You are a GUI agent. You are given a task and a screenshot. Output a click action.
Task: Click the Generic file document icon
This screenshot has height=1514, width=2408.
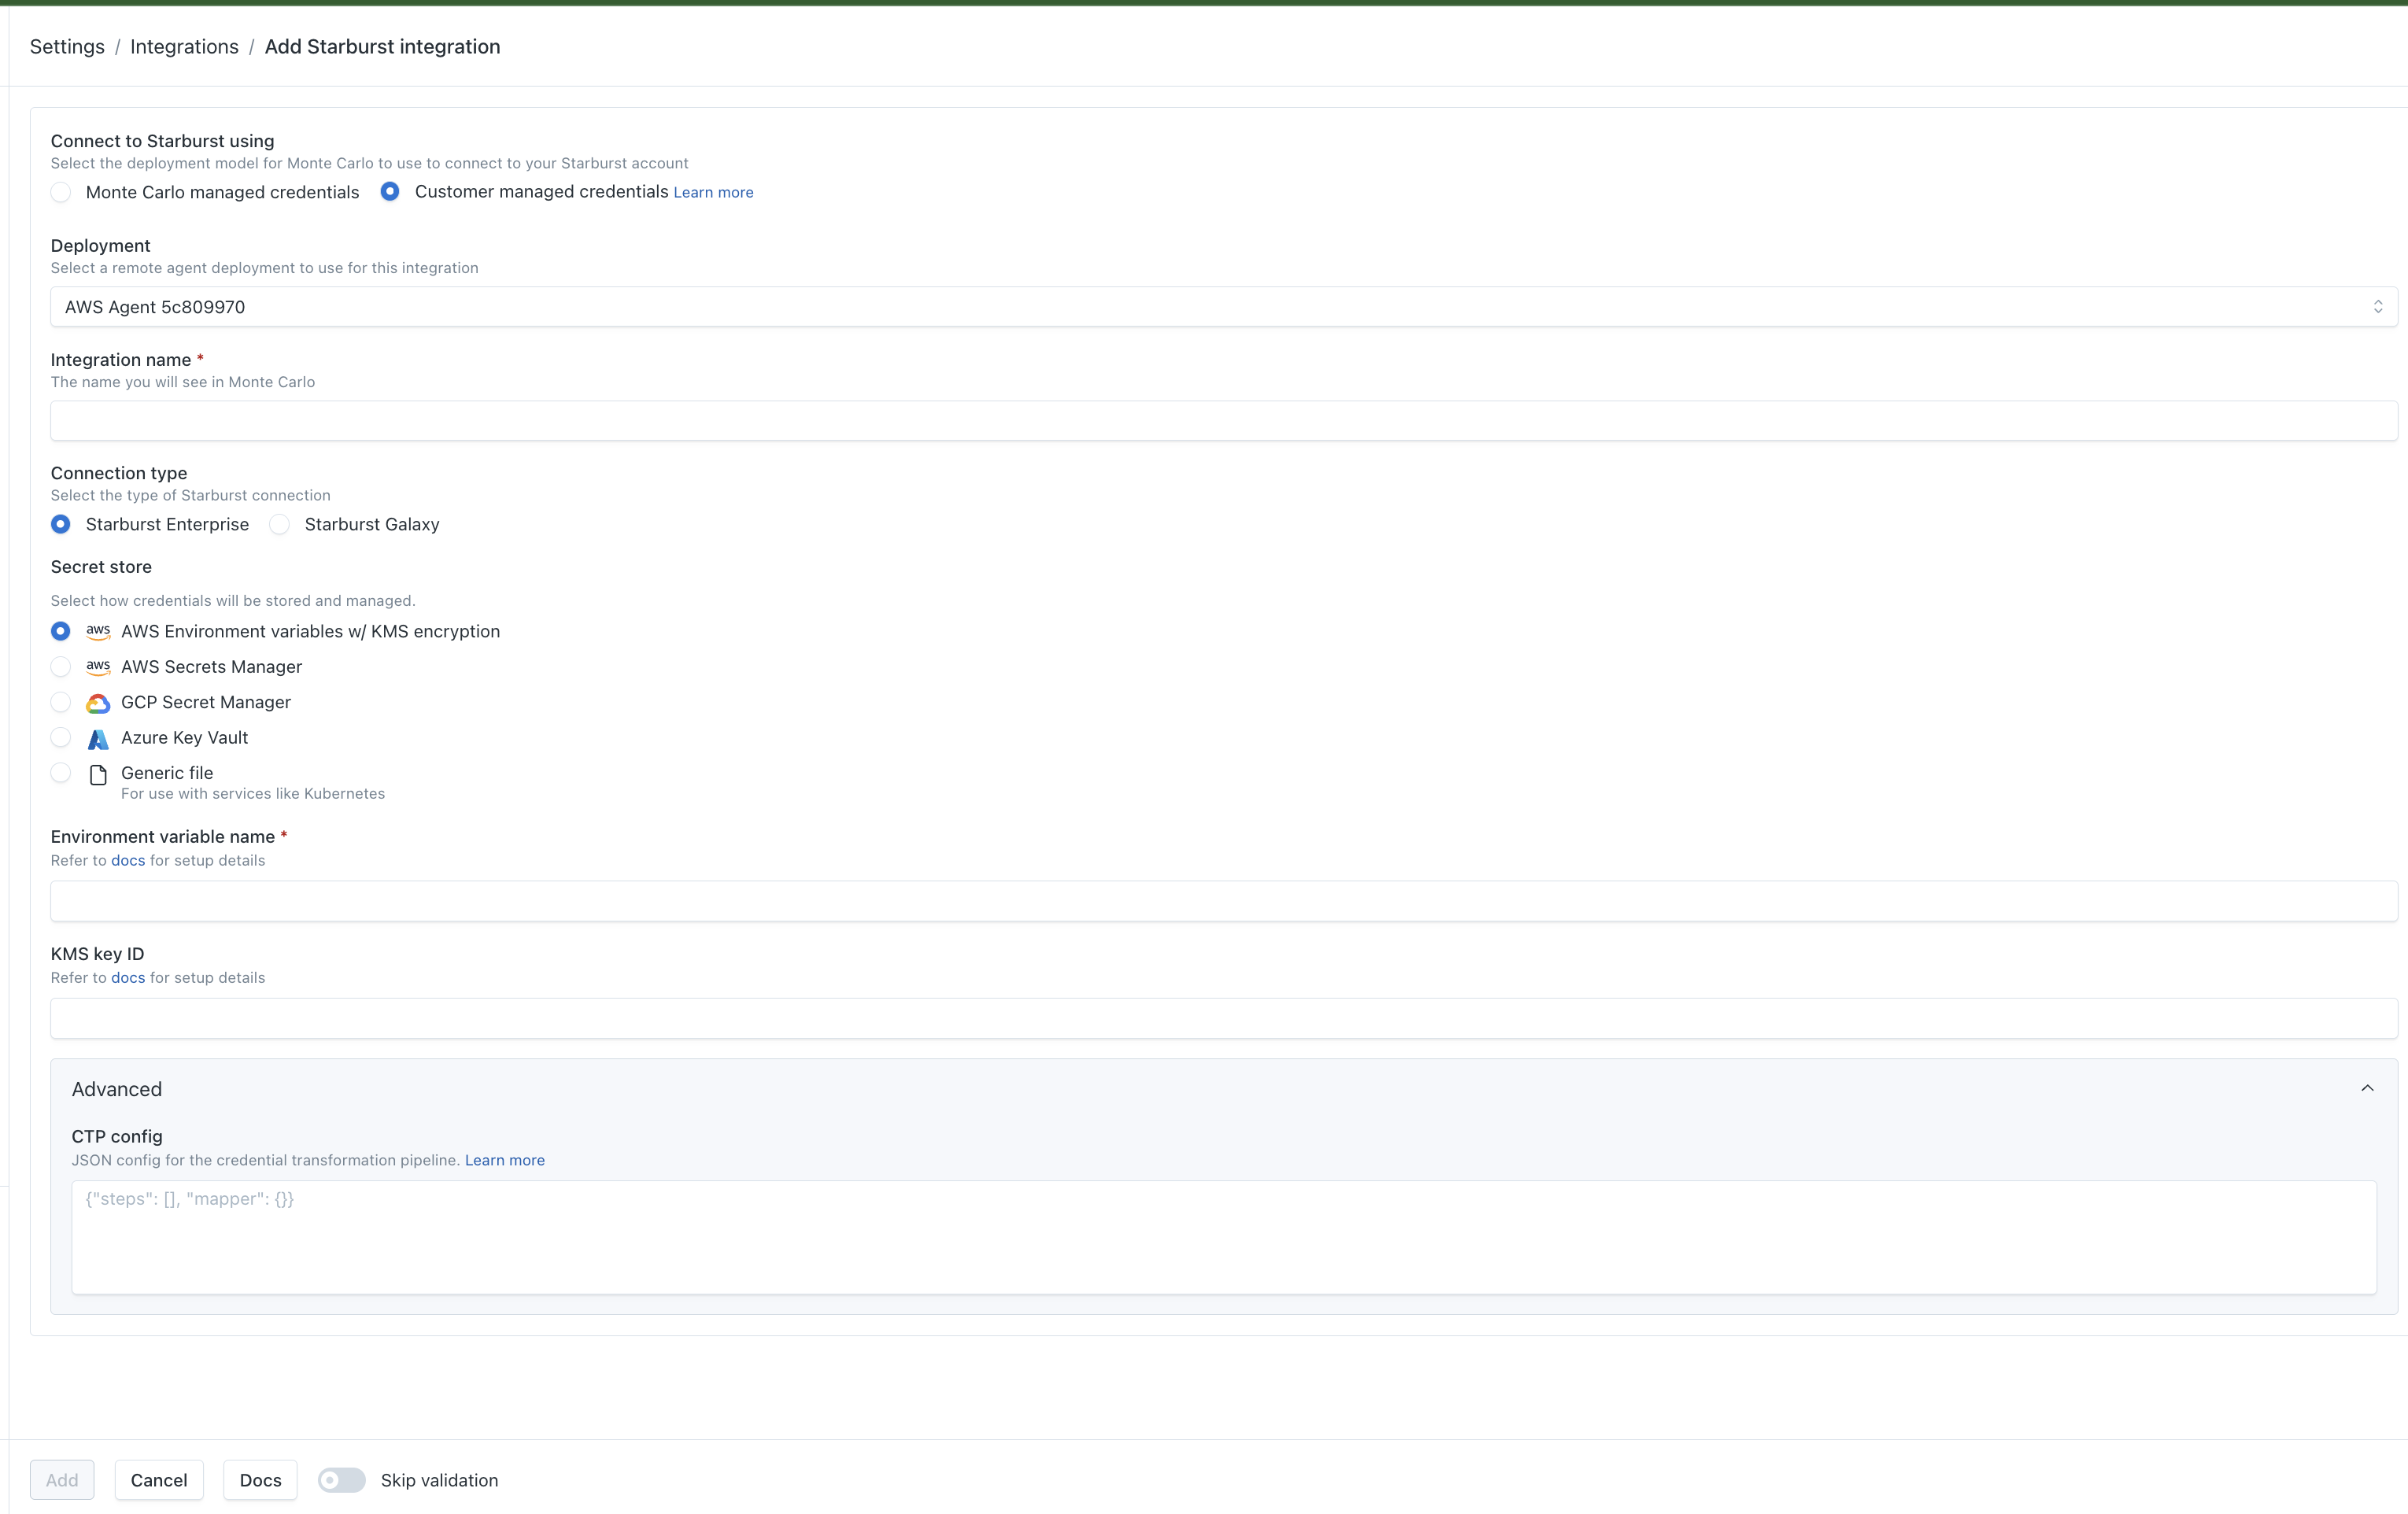pyautogui.click(x=98, y=775)
